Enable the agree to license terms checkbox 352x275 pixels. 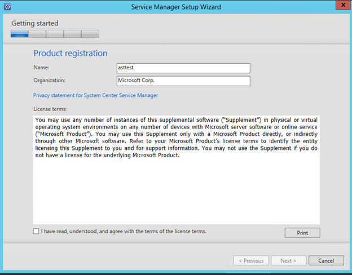(37, 231)
